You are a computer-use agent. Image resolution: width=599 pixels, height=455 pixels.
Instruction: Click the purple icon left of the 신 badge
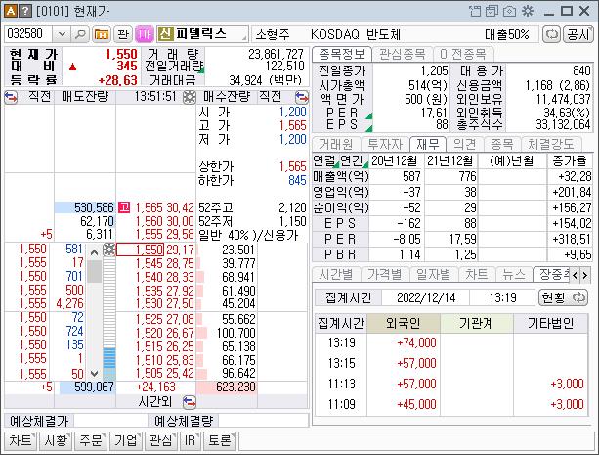[x=145, y=34]
